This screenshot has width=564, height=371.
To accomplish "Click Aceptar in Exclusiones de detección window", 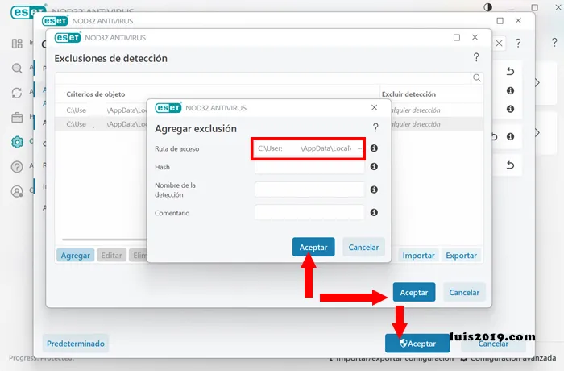I will point(414,292).
